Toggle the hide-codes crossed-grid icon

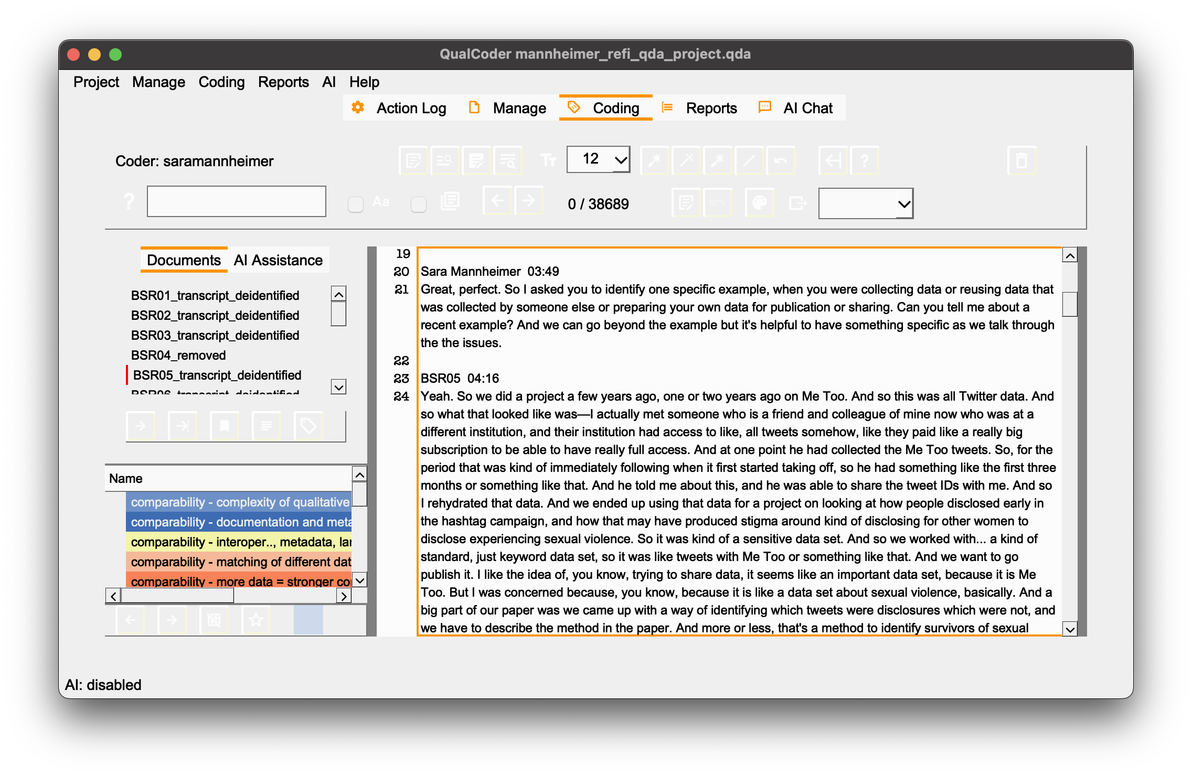(x=214, y=619)
